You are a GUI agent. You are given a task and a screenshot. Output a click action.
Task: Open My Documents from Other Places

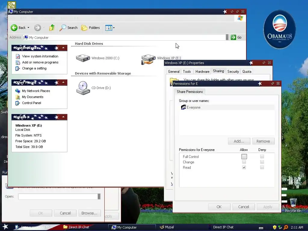coord(32,97)
